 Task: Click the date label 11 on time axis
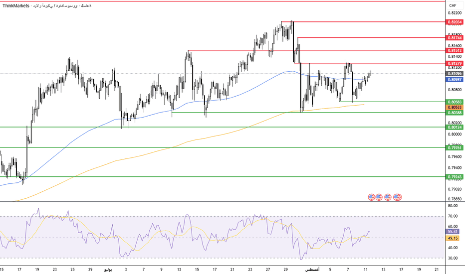(366, 270)
